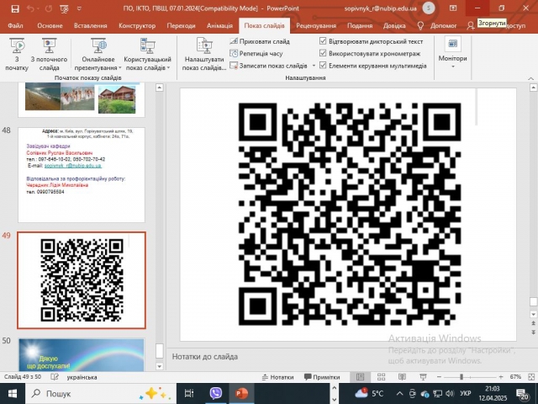Image resolution: width=538 pixels, height=404 pixels.
Task: Go to next slide double-arrow
Action: pyautogui.click(x=533, y=332)
